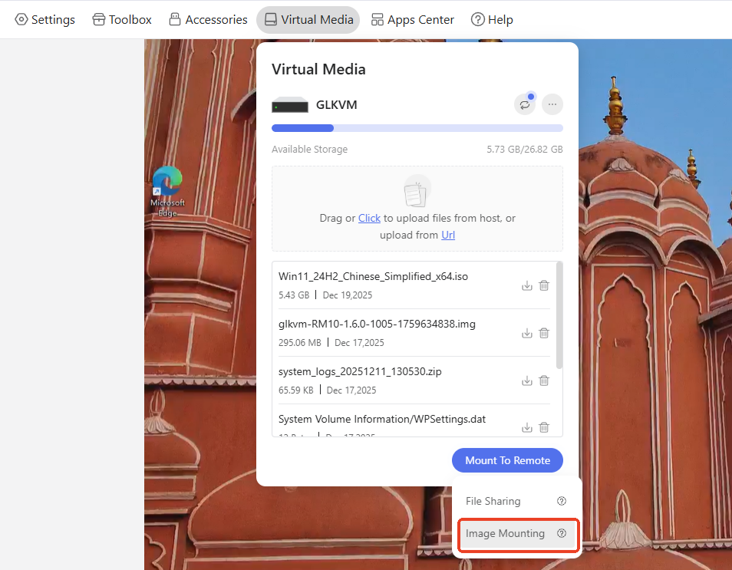Click the Mount To Remote button
The height and width of the screenshot is (570, 732).
[507, 460]
